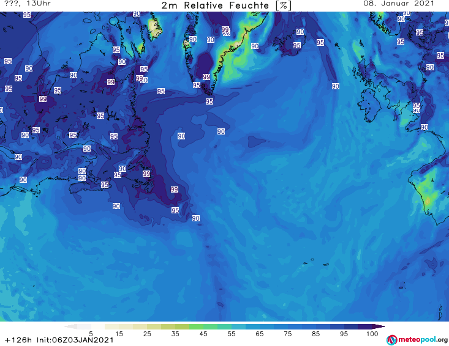Click the '65' colorbar scale label
Image resolution: width=449 pixels, height=346 pixels.
tap(260, 334)
